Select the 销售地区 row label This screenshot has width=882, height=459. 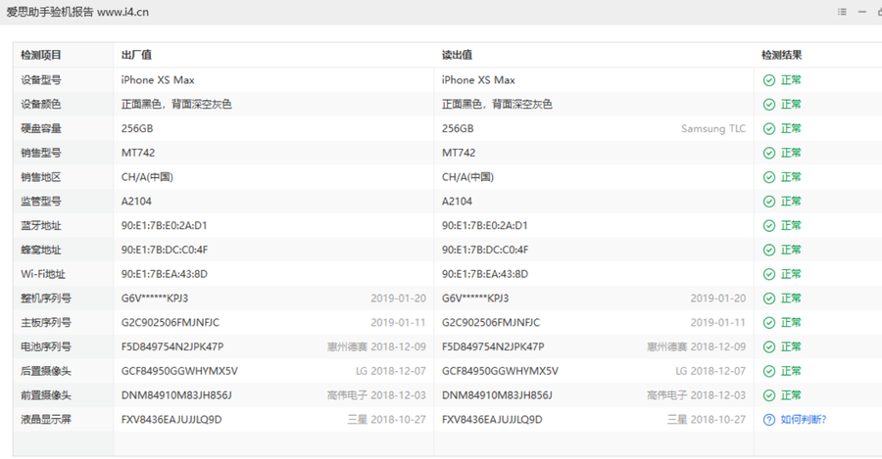point(41,177)
